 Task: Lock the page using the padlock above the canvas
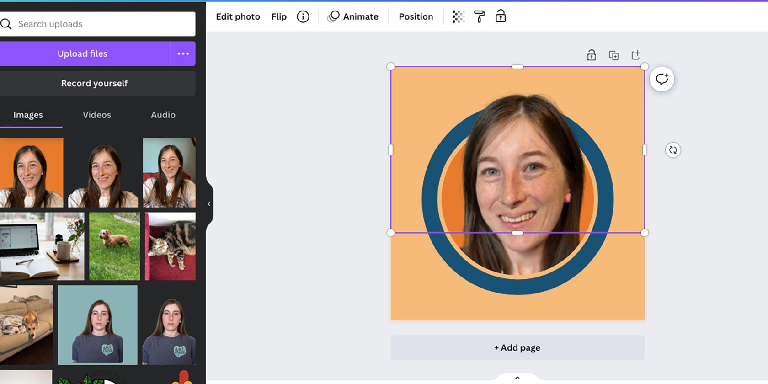(591, 55)
